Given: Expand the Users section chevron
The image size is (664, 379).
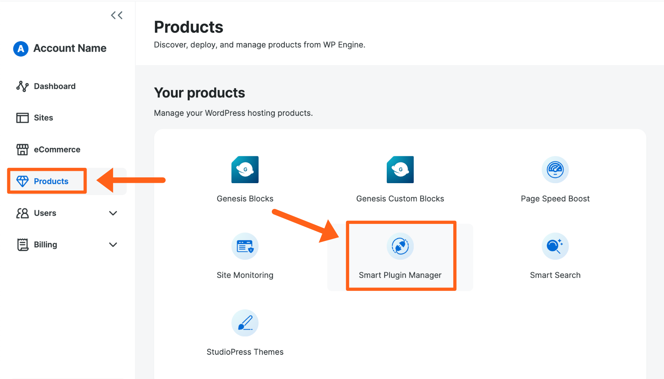Looking at the screenshot, I should 113,213.
